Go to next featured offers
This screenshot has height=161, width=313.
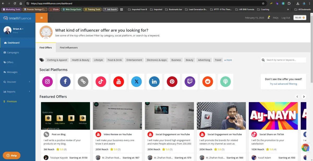(x=304, y=97)
